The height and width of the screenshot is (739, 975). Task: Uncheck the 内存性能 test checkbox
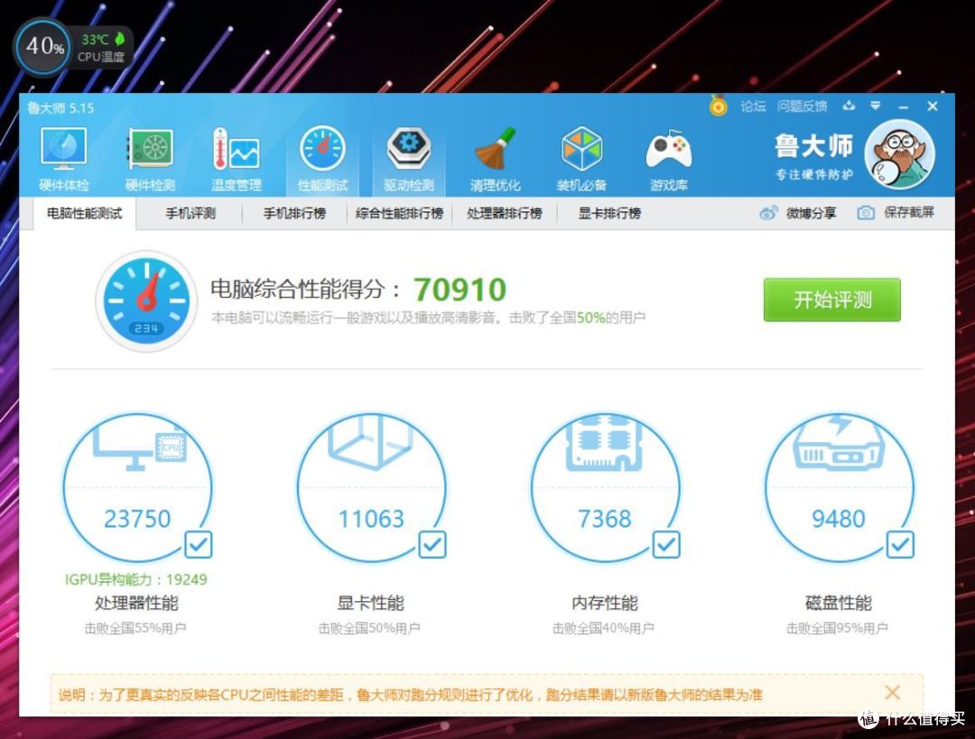(666, 544)
